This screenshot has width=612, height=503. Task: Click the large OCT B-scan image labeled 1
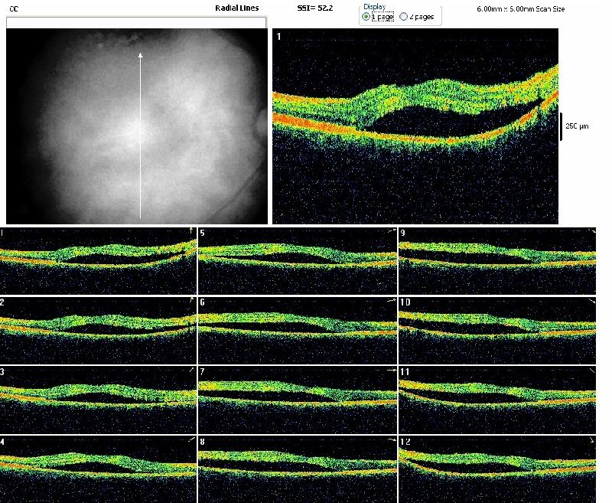coord(415,126)
